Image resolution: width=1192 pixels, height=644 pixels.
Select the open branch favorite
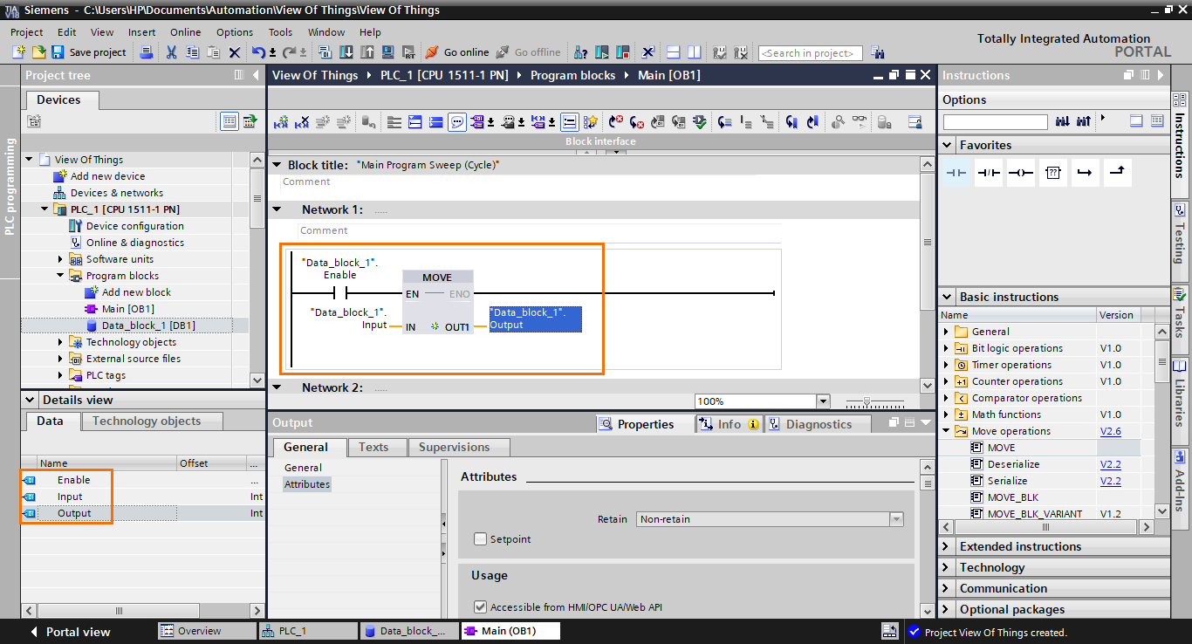pos(1085,173)
